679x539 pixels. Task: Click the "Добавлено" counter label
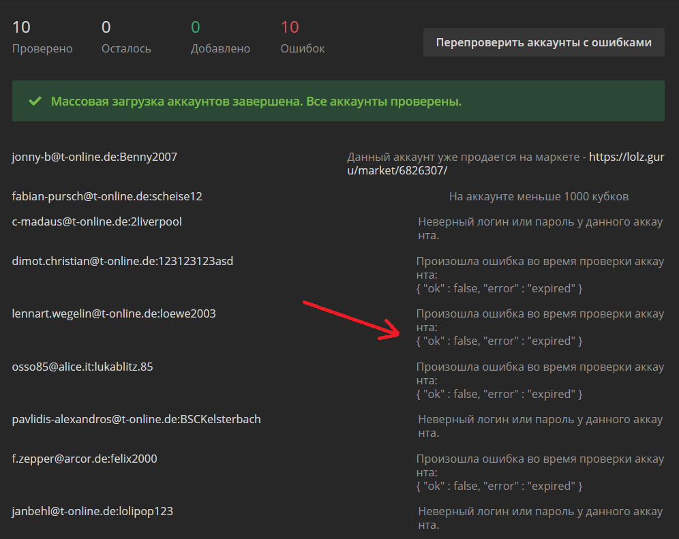click(x=220, y=49)
